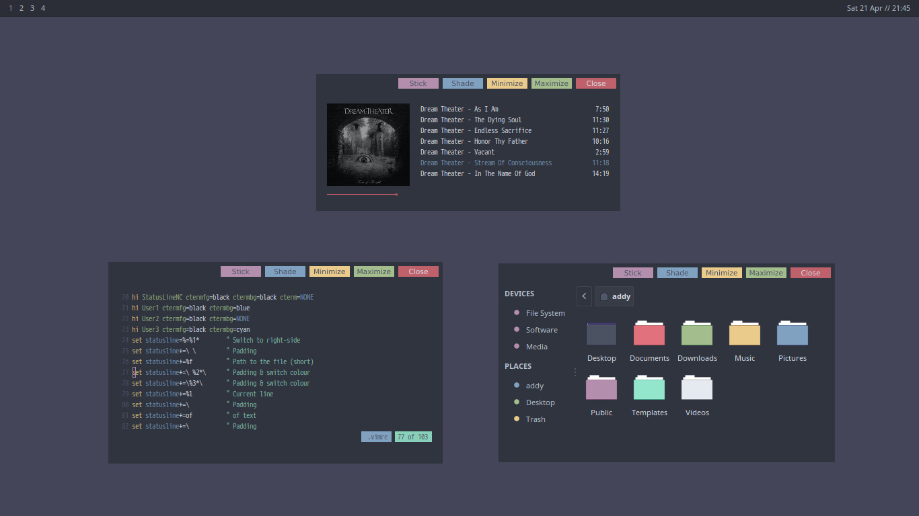Open the white Videos folder icon
Screen dimensions: 919x516
pyautogui.click(x=697, y=388)
